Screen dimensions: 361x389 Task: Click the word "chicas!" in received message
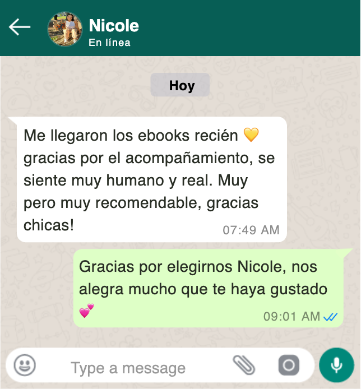coord(49,225)
